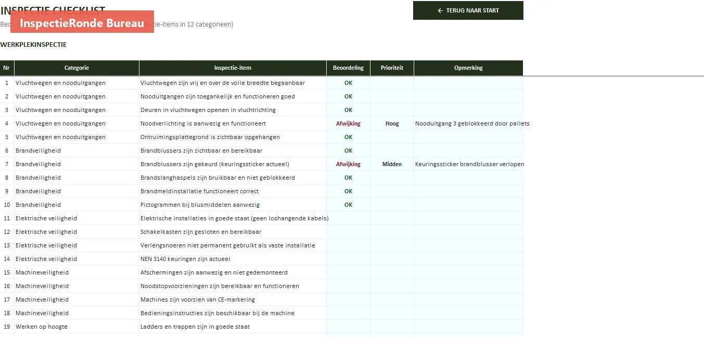The width and height of the screenshot is (704, 337).
Task: Select remark 'Nooduitgang 3 geblokkeerd door pallets'
Action: [x=472, y=123]
